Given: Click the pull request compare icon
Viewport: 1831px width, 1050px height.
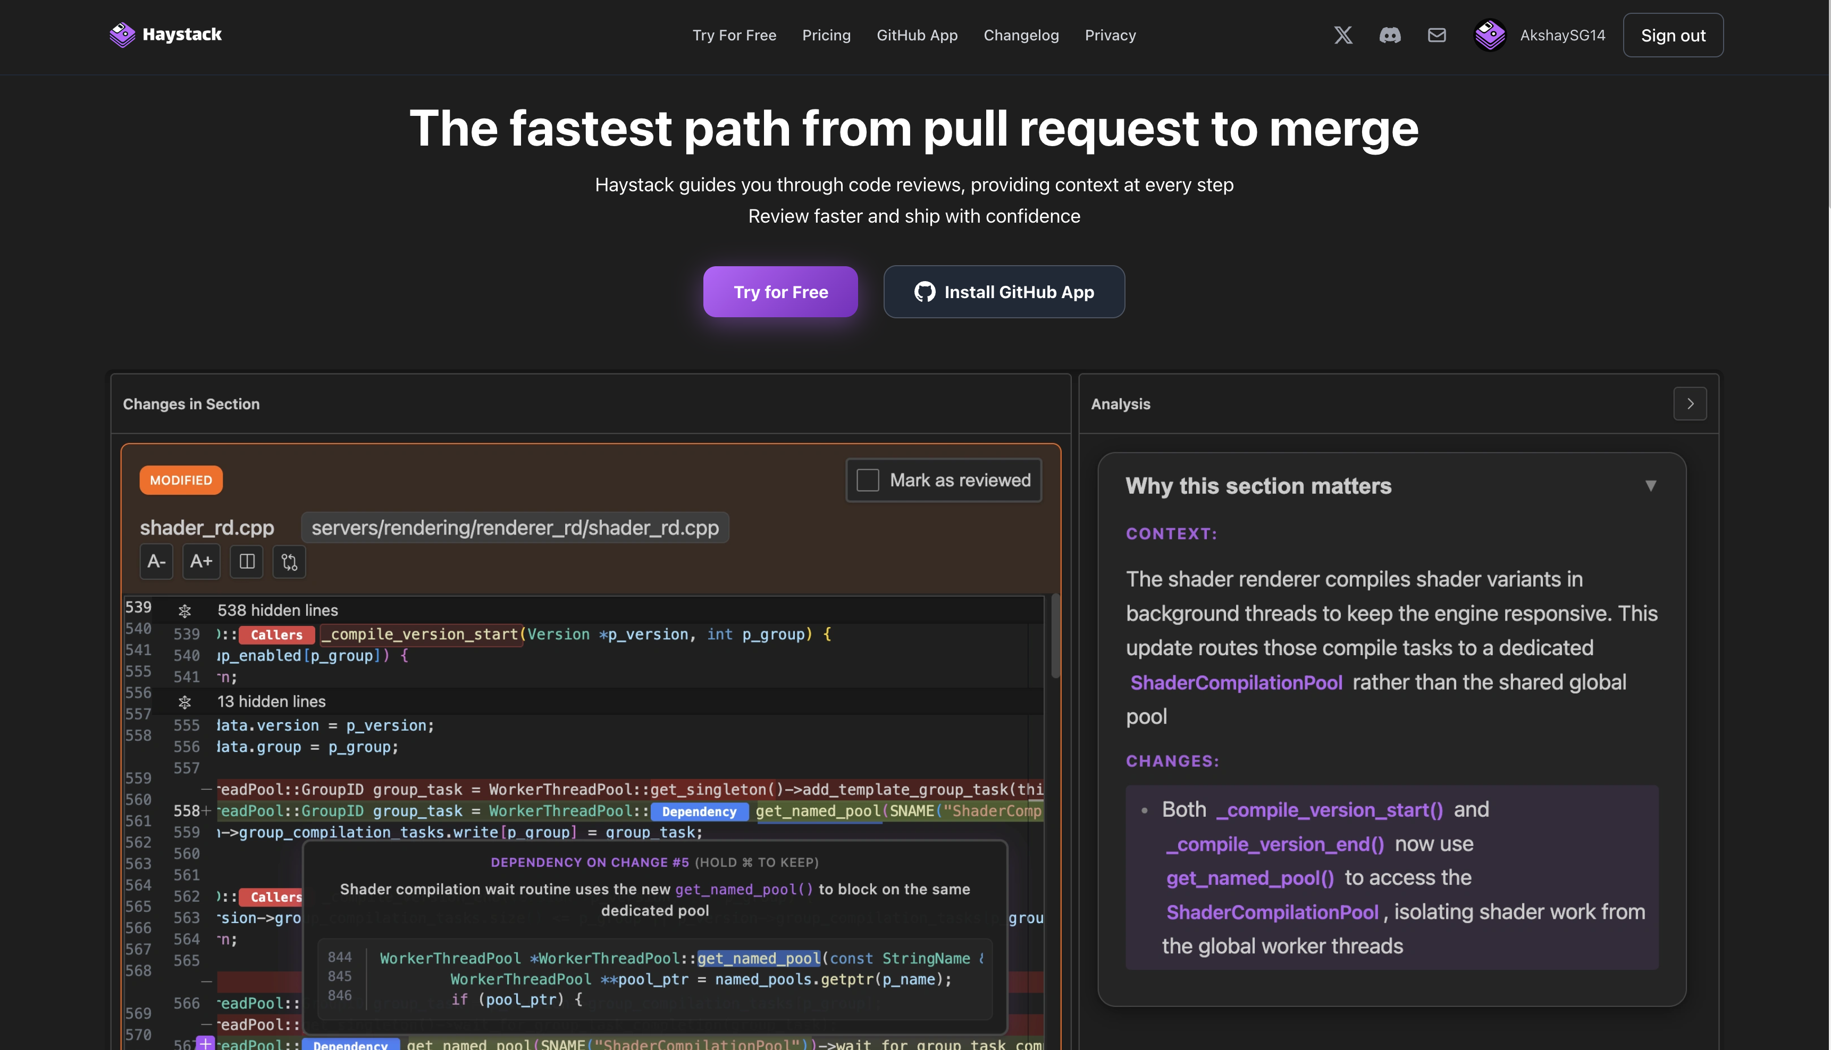Looking at the screenshot, I should tap(289, 561).
